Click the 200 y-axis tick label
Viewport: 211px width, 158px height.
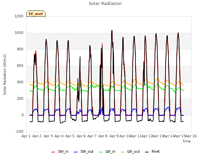pyautogui.click(x=20, y=99)
